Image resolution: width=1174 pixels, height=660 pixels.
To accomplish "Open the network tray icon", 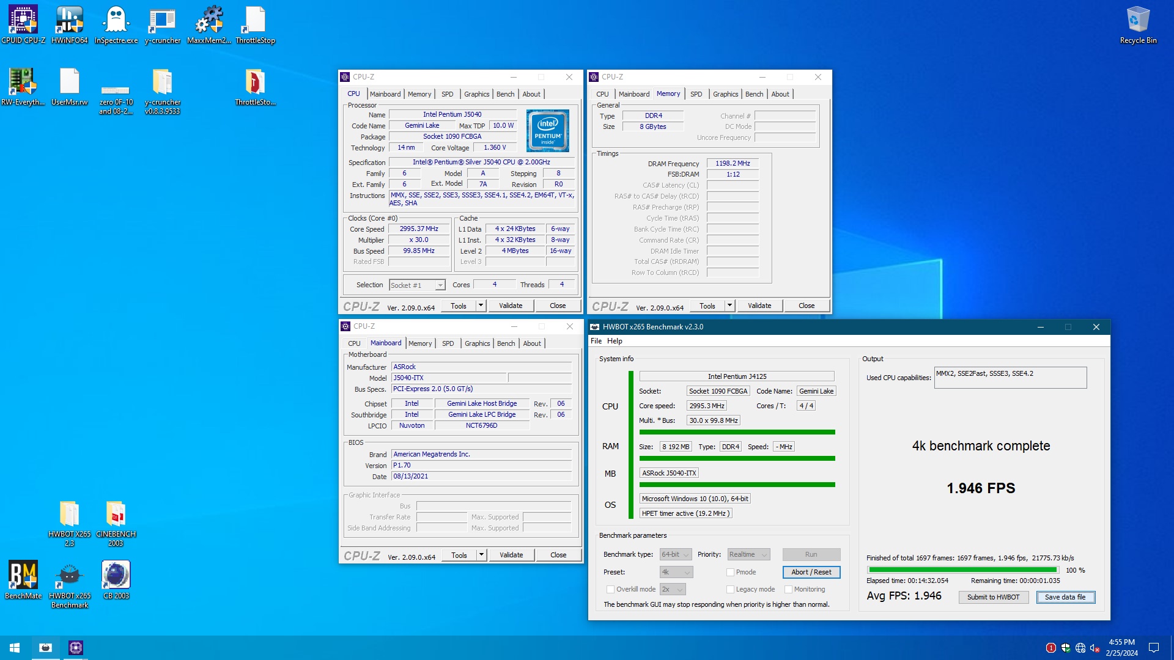I will (1080, 648).
